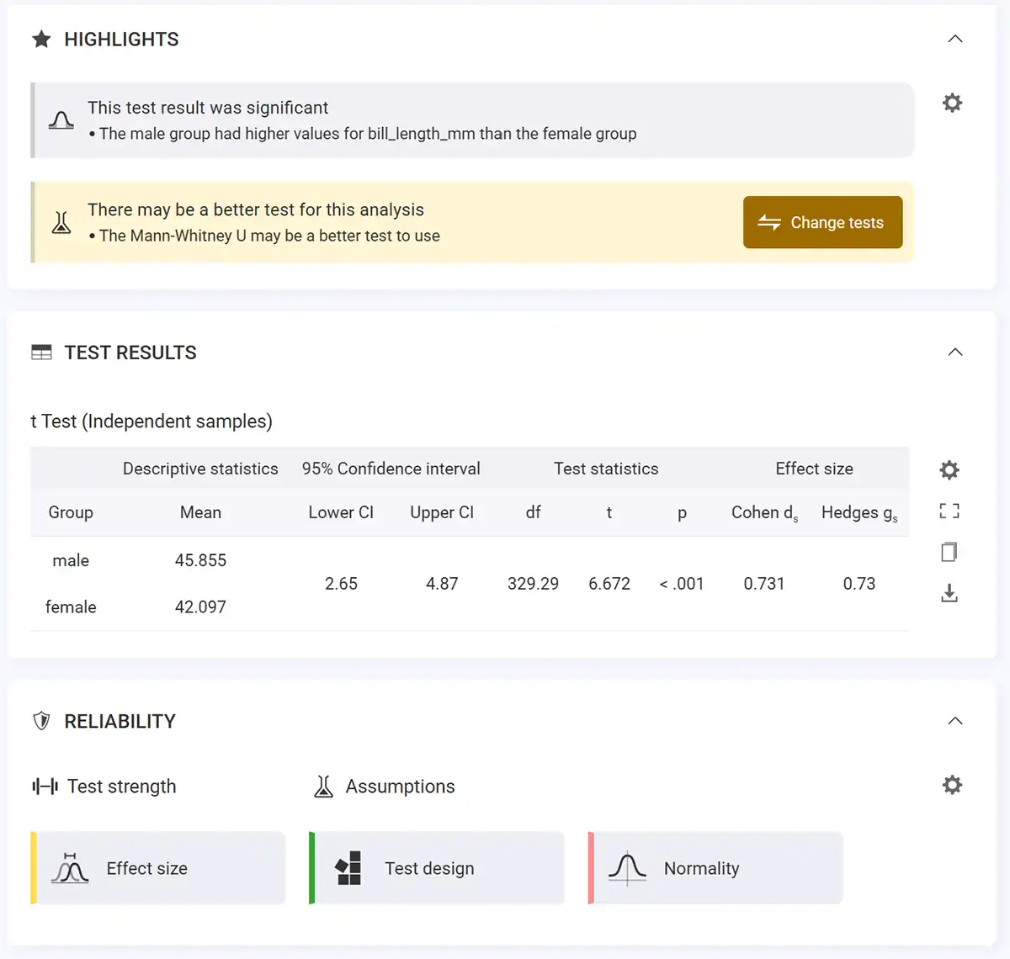Collapse the Reliability section
Viewport: 1010px width, 959px height.
[x=955, y=721]
